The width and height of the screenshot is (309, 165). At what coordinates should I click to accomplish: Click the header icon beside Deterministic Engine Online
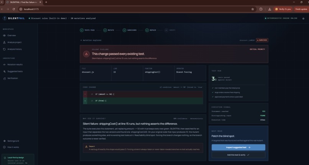point(303,18)
